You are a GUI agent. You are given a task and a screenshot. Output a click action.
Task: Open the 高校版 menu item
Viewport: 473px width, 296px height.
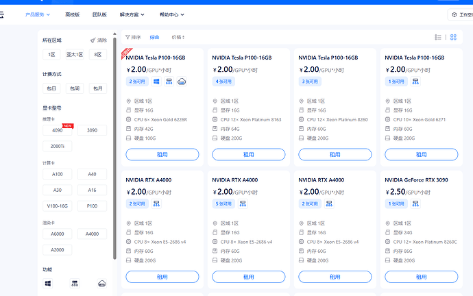pyautogui.click(x=73, y=14)
